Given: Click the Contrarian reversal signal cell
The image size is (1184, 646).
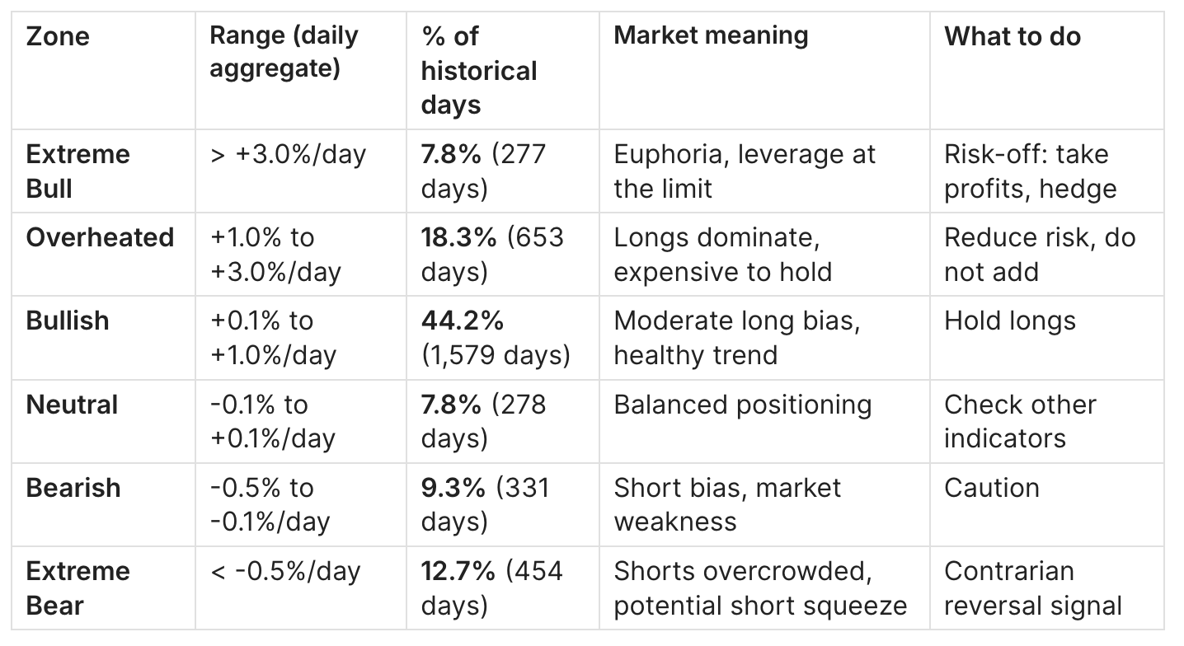Looking at the screenshot, I should (1032, 588).
